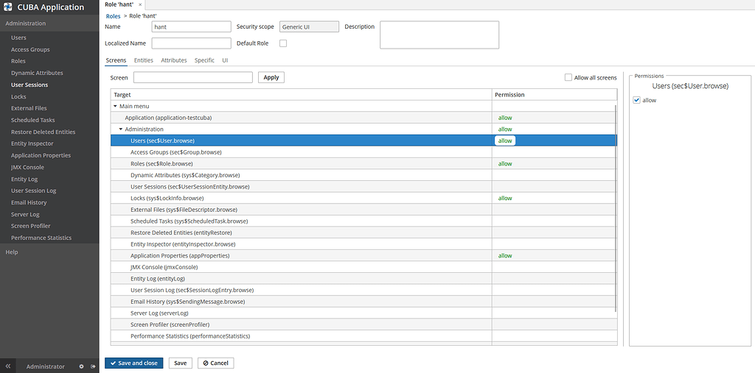Select JMX Console (jmxConsole) row

363,267
